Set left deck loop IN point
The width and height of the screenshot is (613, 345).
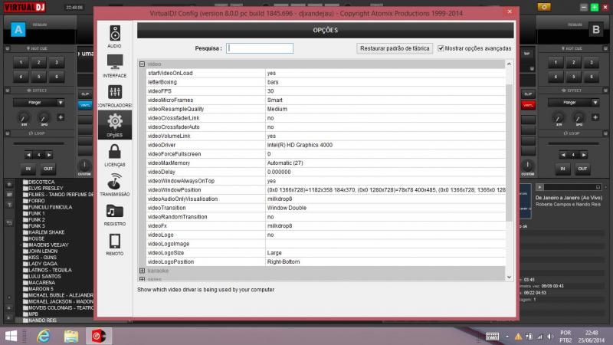tap(28, 169)
